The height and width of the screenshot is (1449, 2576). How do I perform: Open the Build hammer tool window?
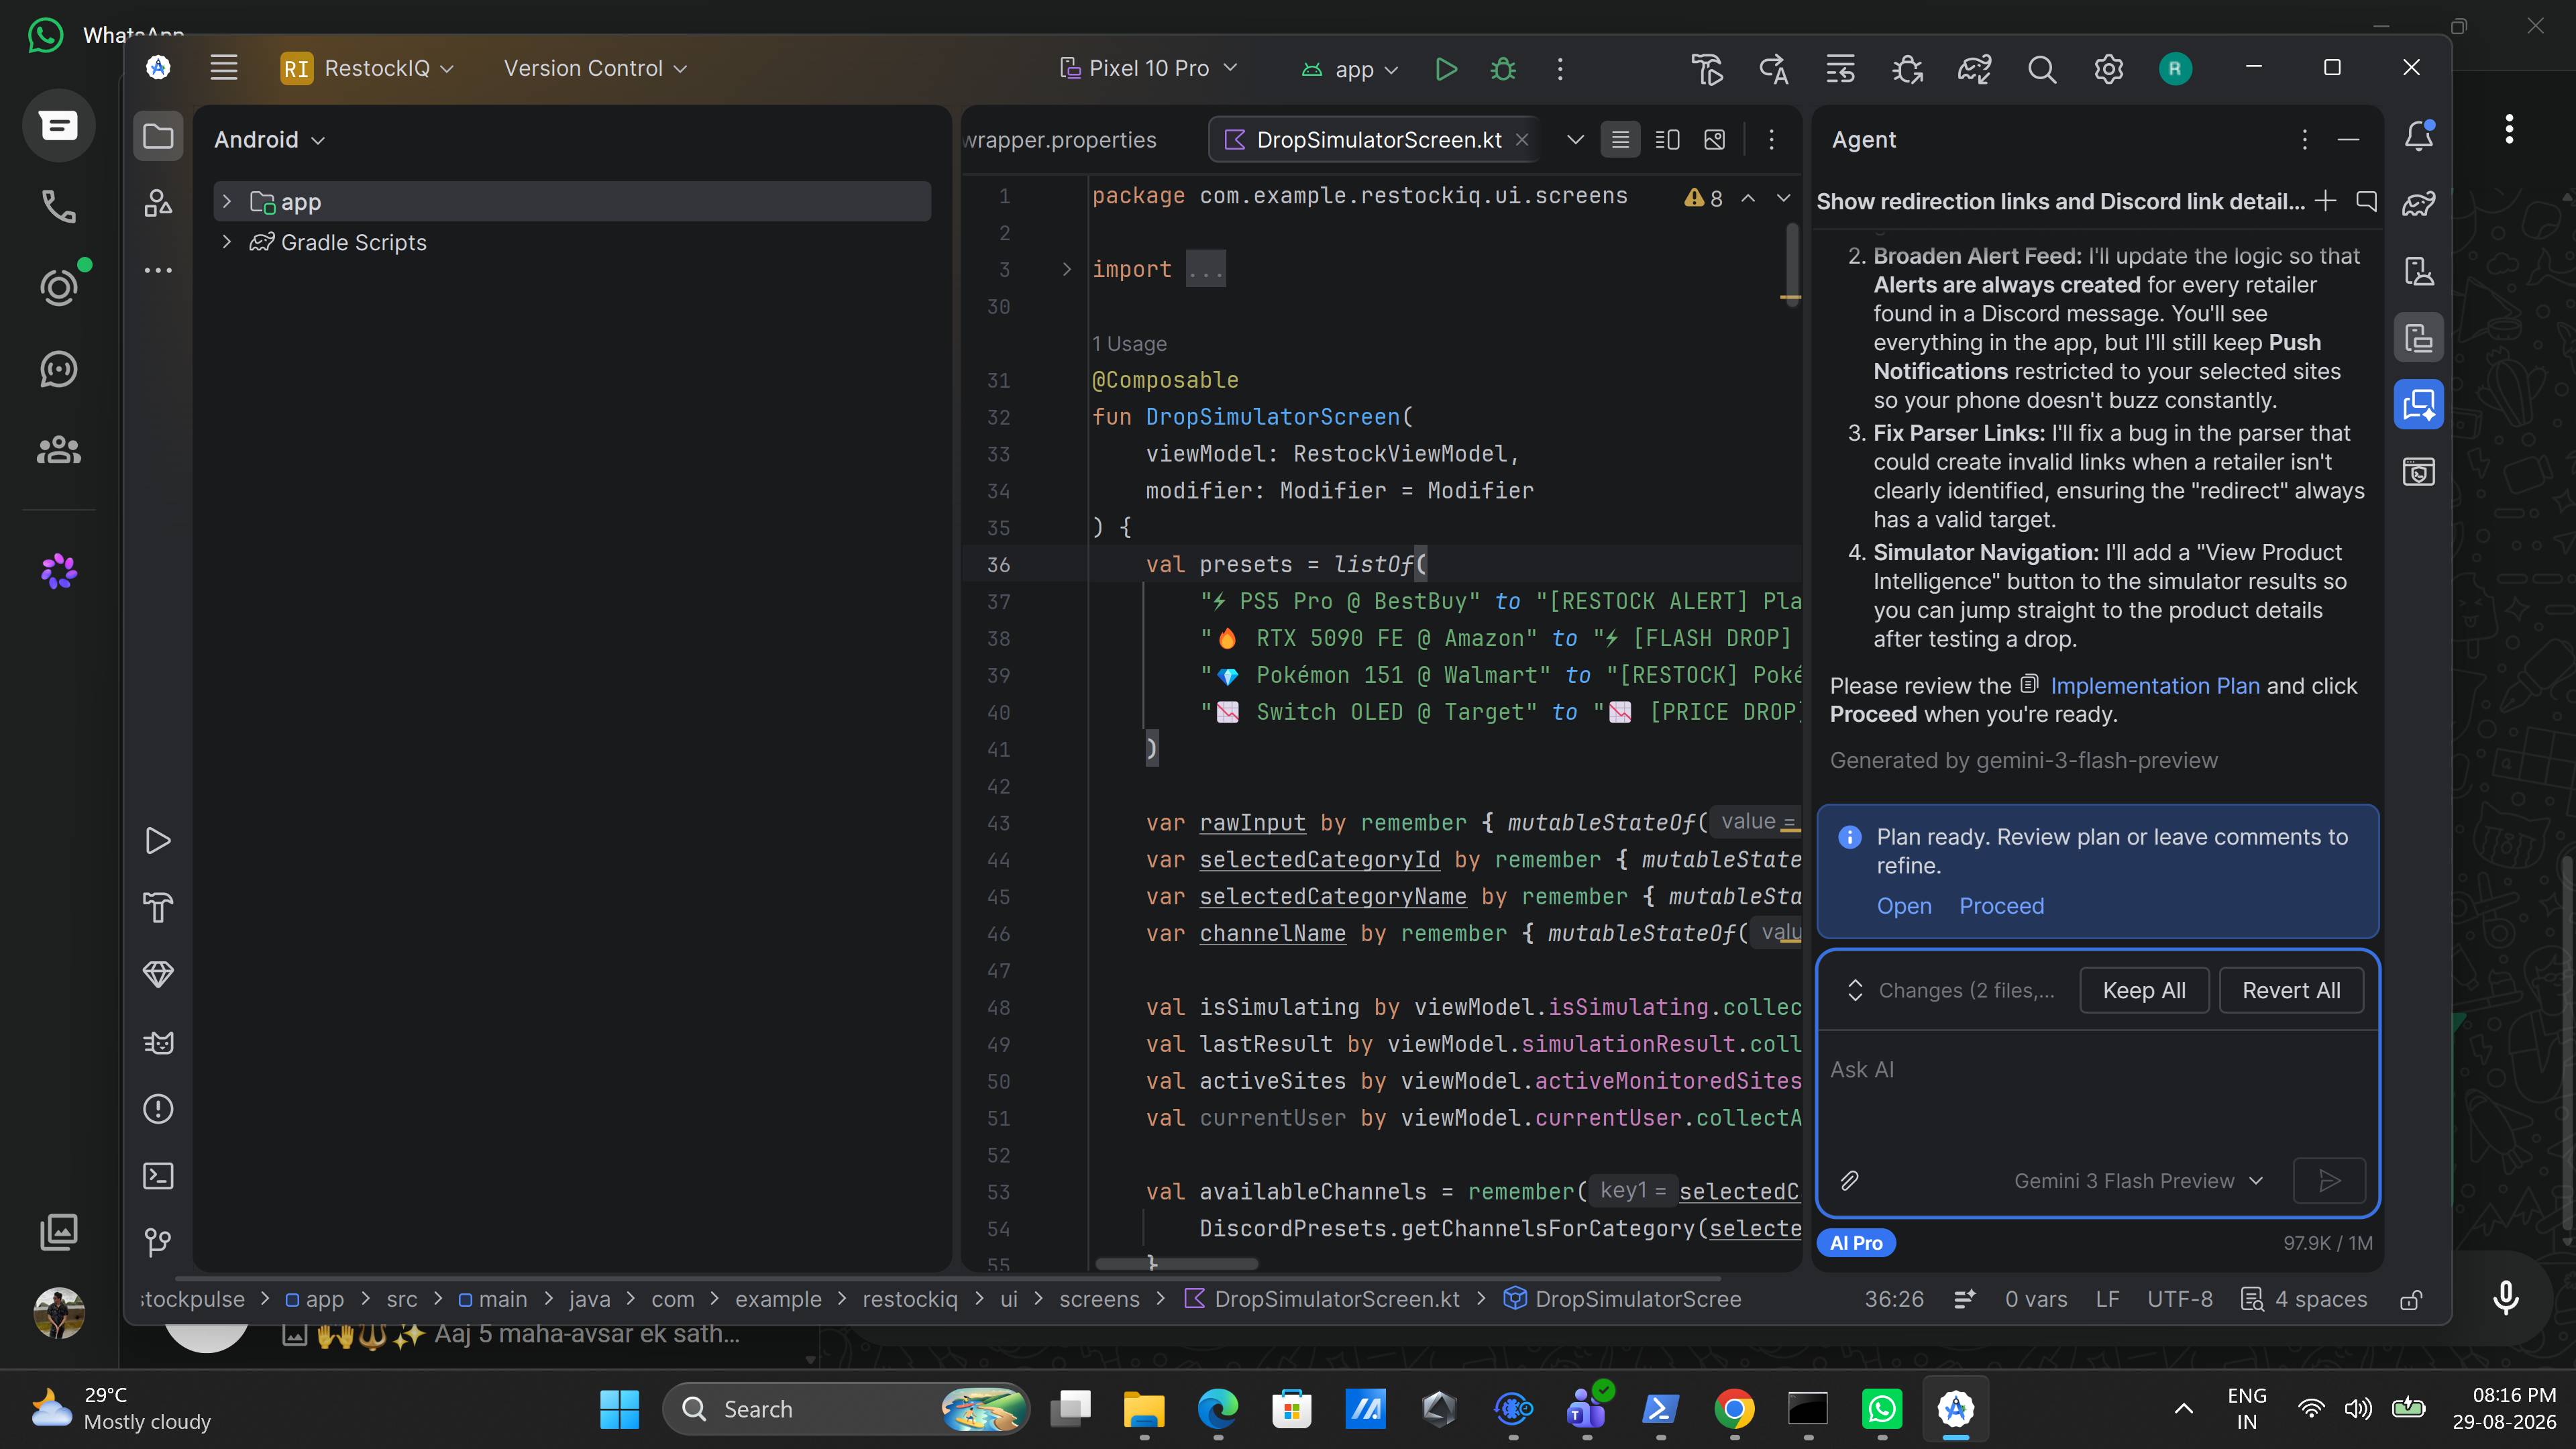pos(158,908)
